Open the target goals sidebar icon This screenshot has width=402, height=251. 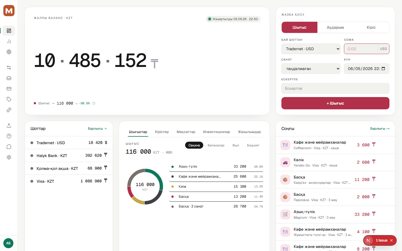coord(9,52)
